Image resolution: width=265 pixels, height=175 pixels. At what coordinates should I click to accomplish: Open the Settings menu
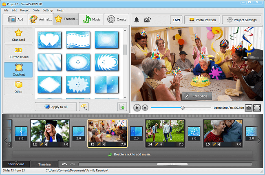tap(48, 10)
